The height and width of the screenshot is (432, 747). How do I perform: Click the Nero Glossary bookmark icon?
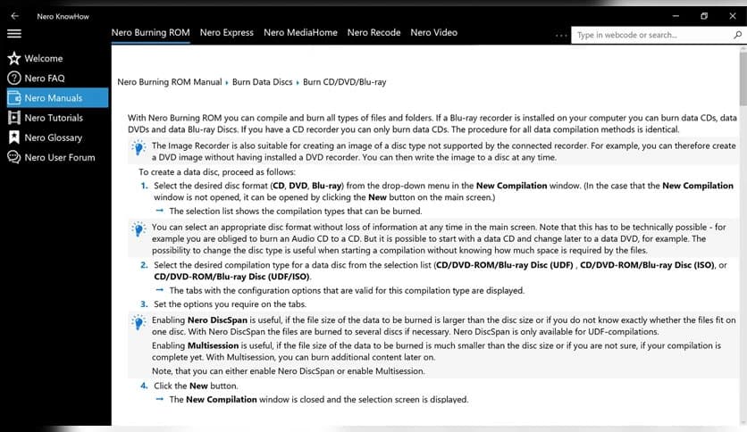click(14, 137)
